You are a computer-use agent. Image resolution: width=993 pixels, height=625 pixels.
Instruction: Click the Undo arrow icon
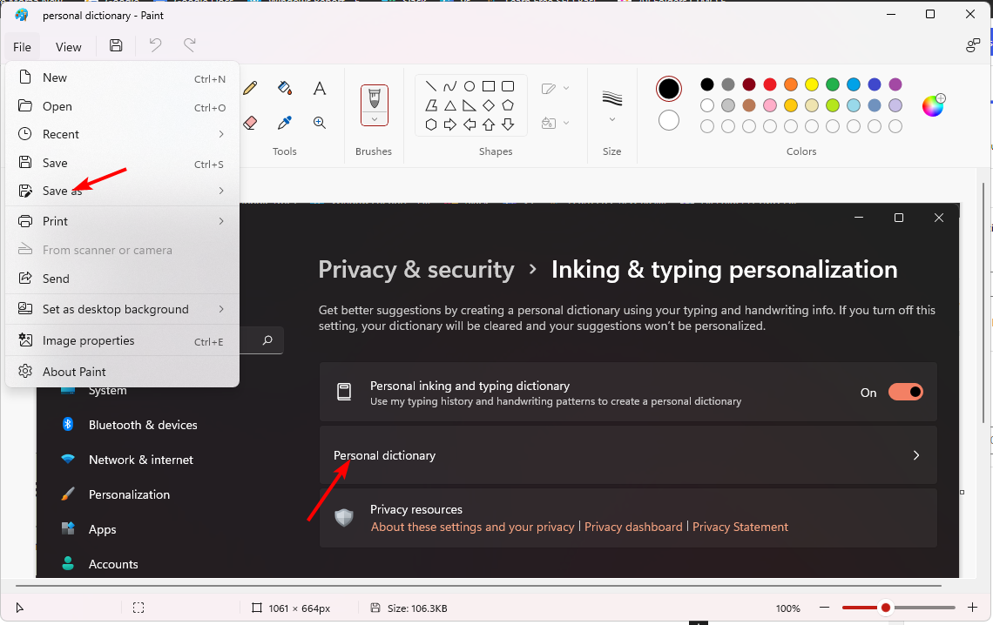[155, 45]
